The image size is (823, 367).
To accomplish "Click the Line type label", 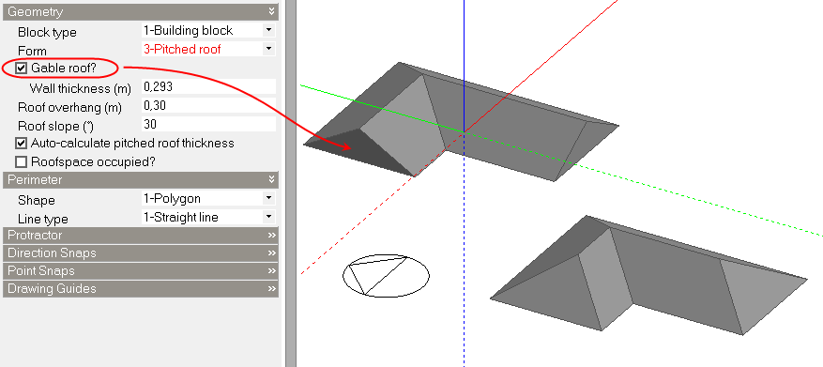I will (x=43, y=219).
